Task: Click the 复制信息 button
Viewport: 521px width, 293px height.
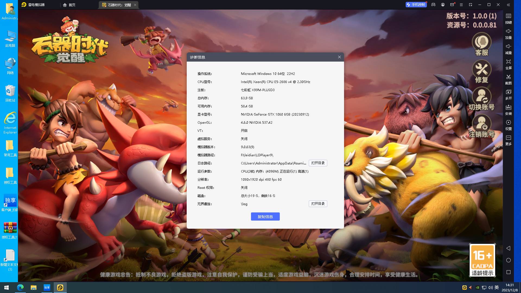Action: (265, 216)
